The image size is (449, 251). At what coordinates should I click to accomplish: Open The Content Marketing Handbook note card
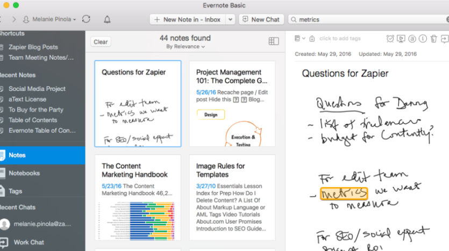138,197
